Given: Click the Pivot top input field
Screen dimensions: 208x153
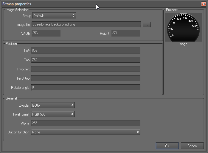Looking at the screenshot, I should 86,78.
